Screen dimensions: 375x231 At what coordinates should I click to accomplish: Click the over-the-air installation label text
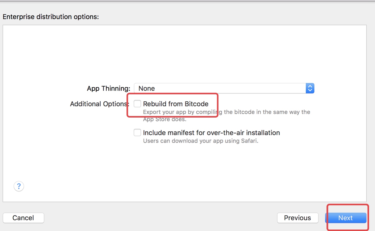pyautogui.click(x=211, y=133)
